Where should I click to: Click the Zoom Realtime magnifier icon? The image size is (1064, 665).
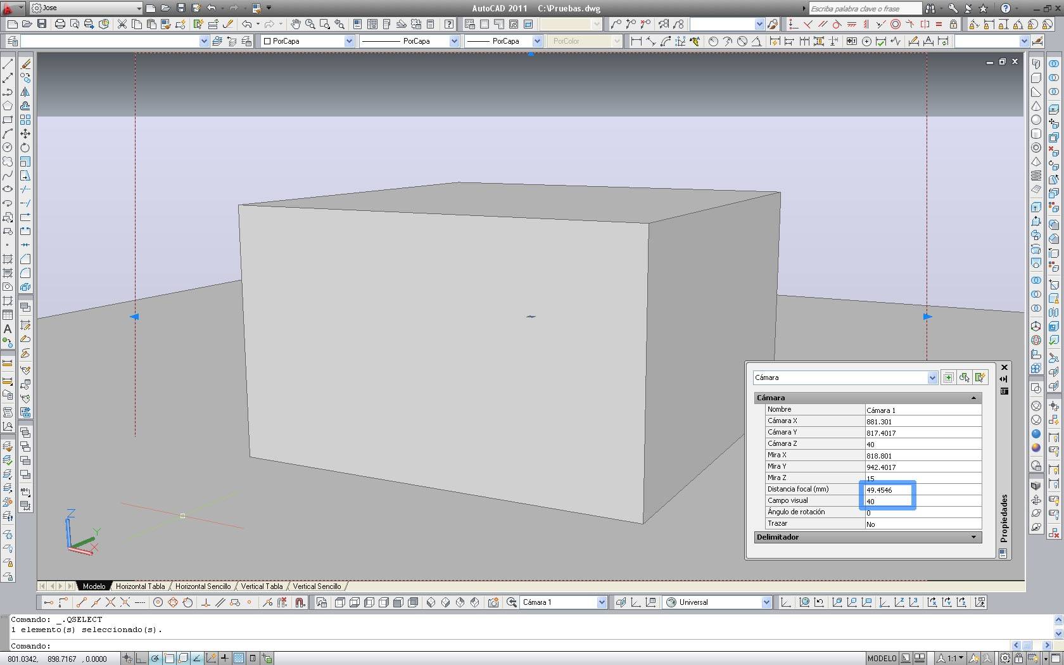point(310,24)
